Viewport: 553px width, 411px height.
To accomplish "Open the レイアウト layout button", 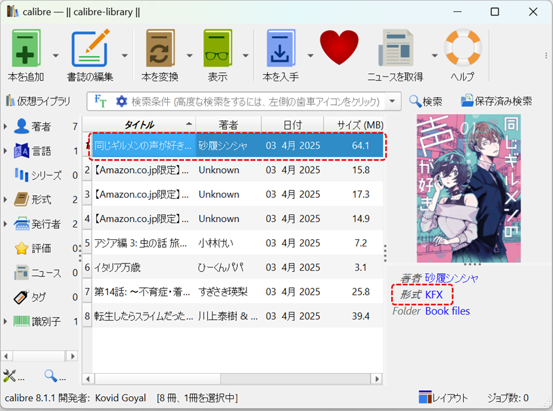I will [444, 398].
